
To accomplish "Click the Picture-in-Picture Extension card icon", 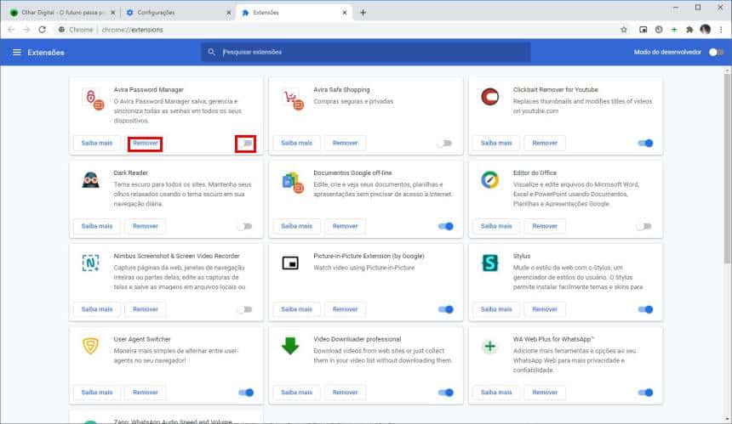I will (x=290, y=263).
